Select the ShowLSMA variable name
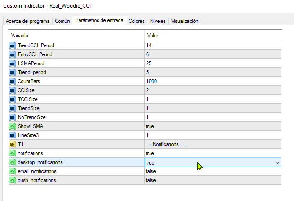294x201 pixels. click(31, 126)
